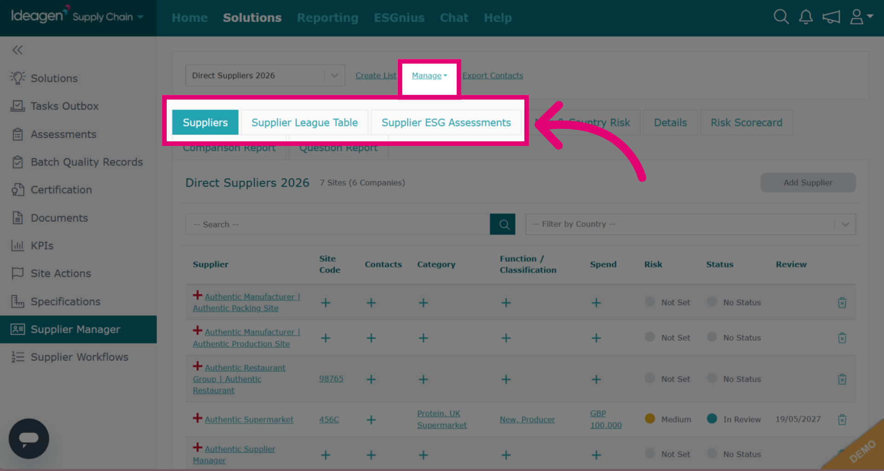884x471 pixels.
Task: Expand Authentic Packing Site row
Action: point(198,295)
